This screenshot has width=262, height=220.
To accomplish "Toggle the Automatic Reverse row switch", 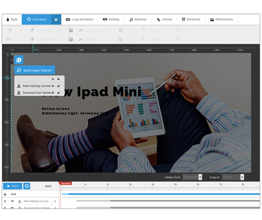I will pyautogui.click(x=9, y=39).
